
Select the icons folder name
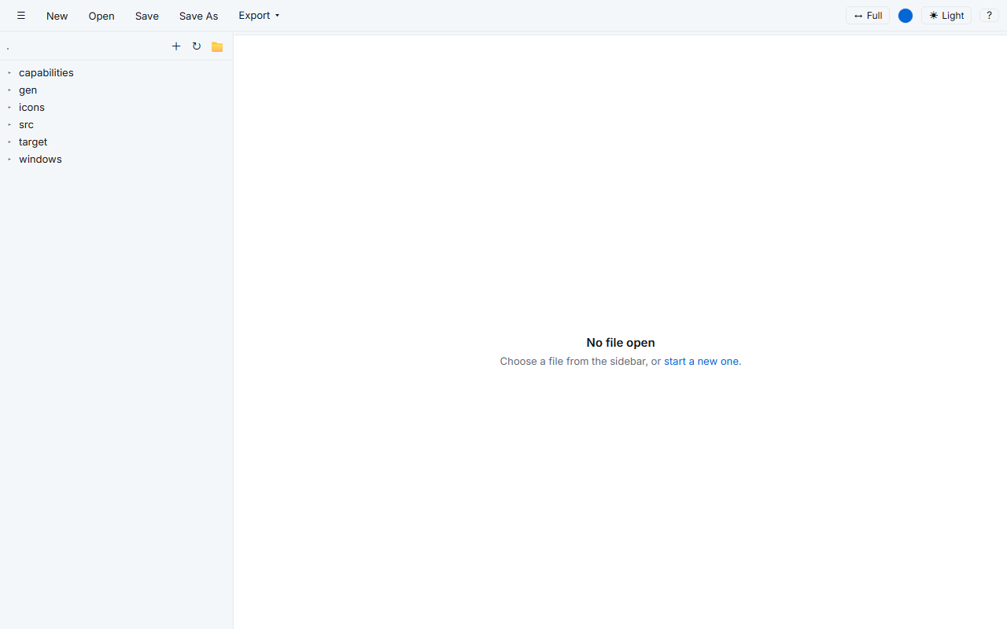[31, 107]
